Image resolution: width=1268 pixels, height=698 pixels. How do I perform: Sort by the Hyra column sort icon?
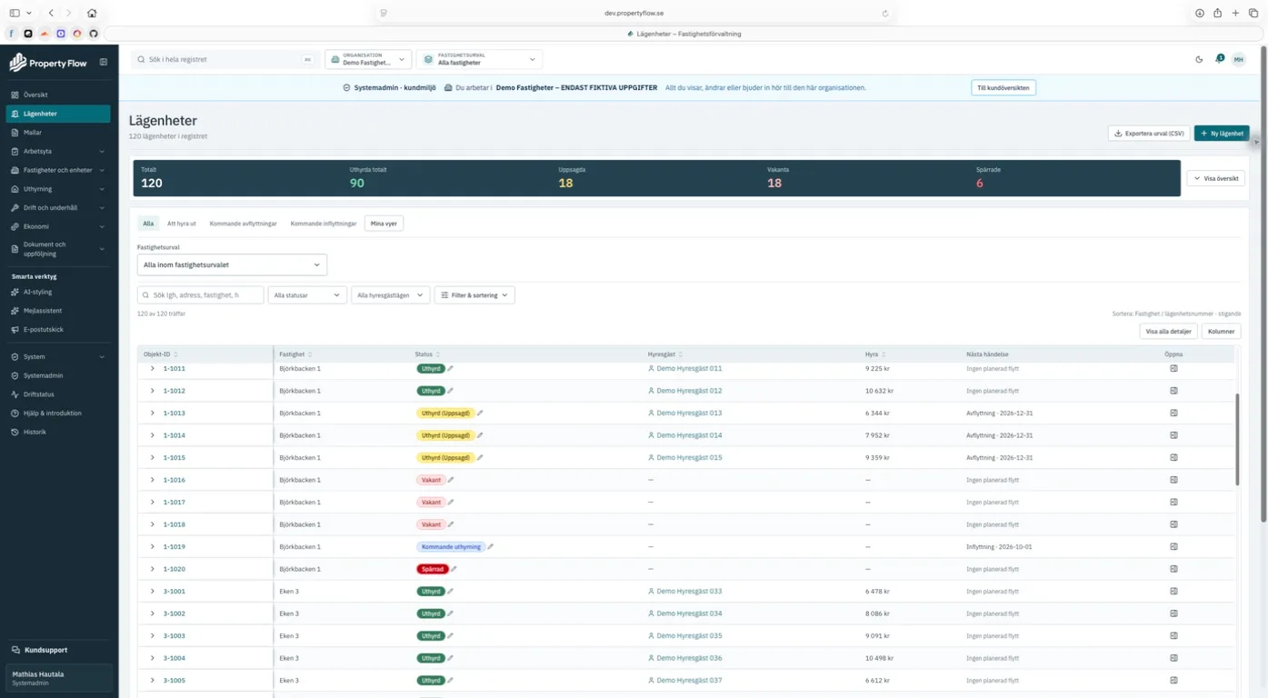click(x=884, y=354)
